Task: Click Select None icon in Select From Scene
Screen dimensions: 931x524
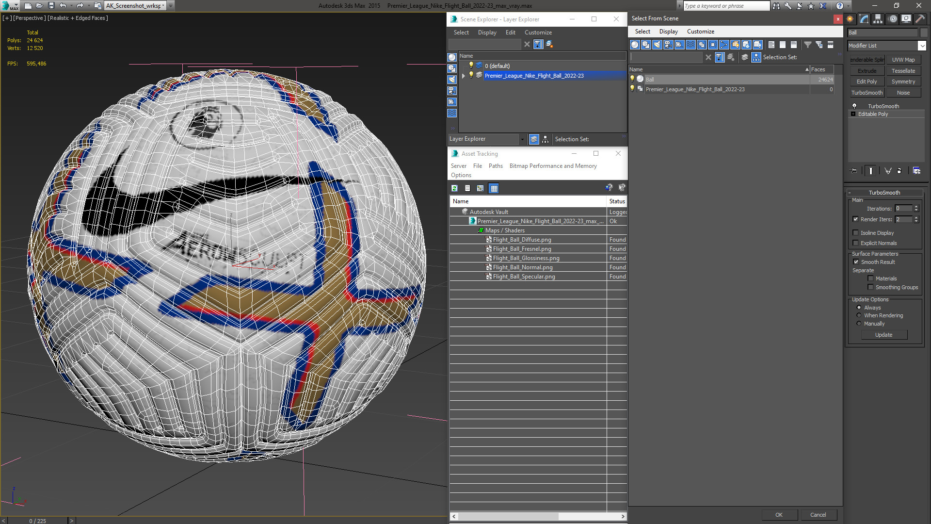Action: click(x=783, y=45)
